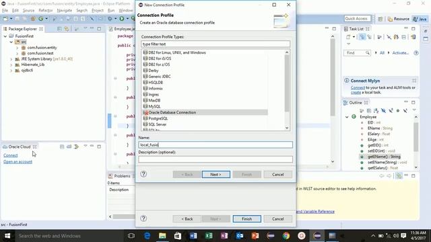Click Collapse All icon in Package Explorer
431x242 pixels.
(60, 29)
